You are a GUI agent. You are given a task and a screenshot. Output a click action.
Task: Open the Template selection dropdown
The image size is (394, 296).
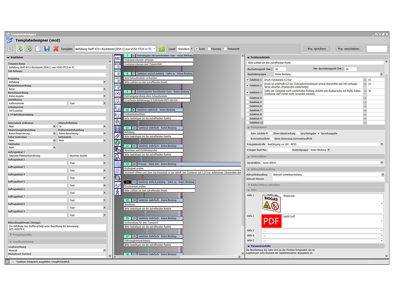(154, 49)
